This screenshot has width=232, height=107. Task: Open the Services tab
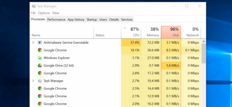pos(127,19)
